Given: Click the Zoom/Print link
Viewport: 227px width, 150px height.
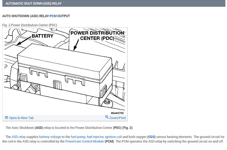Looking at the screenshot, I should [117, 118].
